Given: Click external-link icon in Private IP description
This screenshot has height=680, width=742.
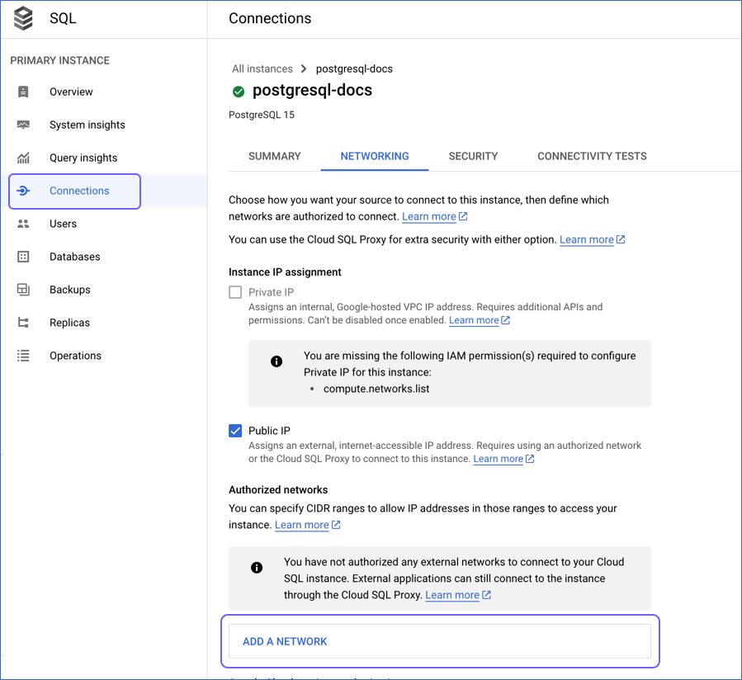Looking at the screenshot, I should [505, 320].
